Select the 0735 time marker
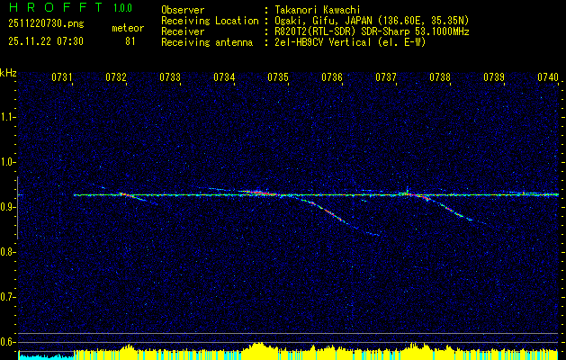 [x=278, y=77]
